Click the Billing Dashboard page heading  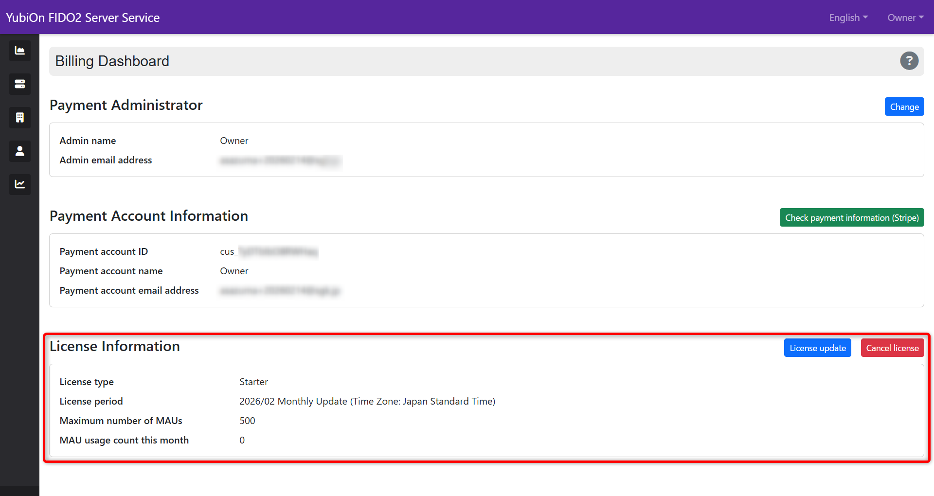click(x=112, y=61)
